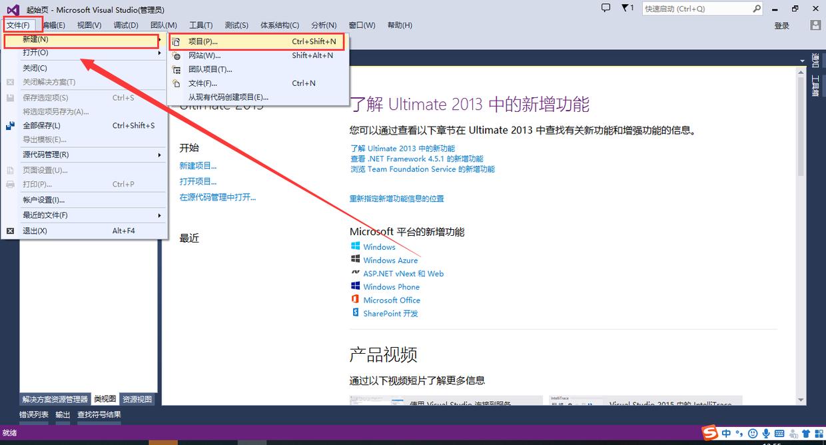
Task: Open the 新建项目... link on the Start page
Action: 198,165
